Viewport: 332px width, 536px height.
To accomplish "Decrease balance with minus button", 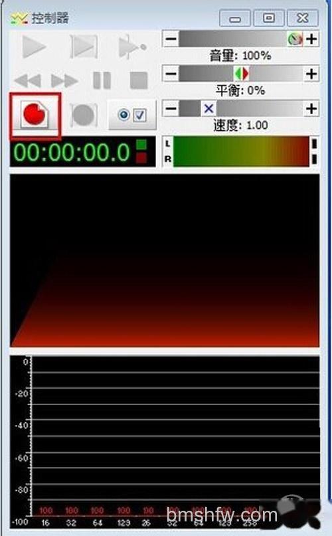I will (x=171, y=74).
